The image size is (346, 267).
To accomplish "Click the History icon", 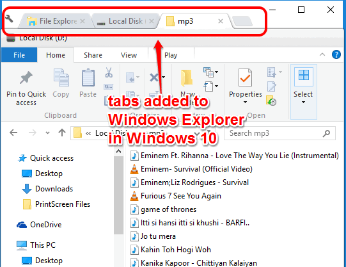I will [x=271, y=101].
